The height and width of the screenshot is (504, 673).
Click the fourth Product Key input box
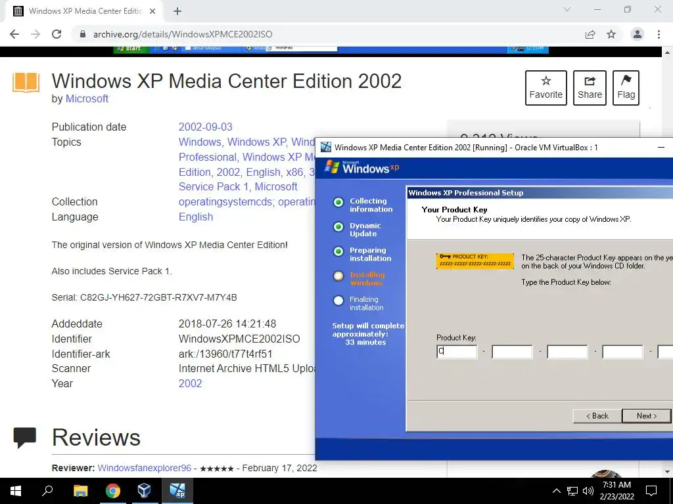pyautogui.click(x=623, y=352)
